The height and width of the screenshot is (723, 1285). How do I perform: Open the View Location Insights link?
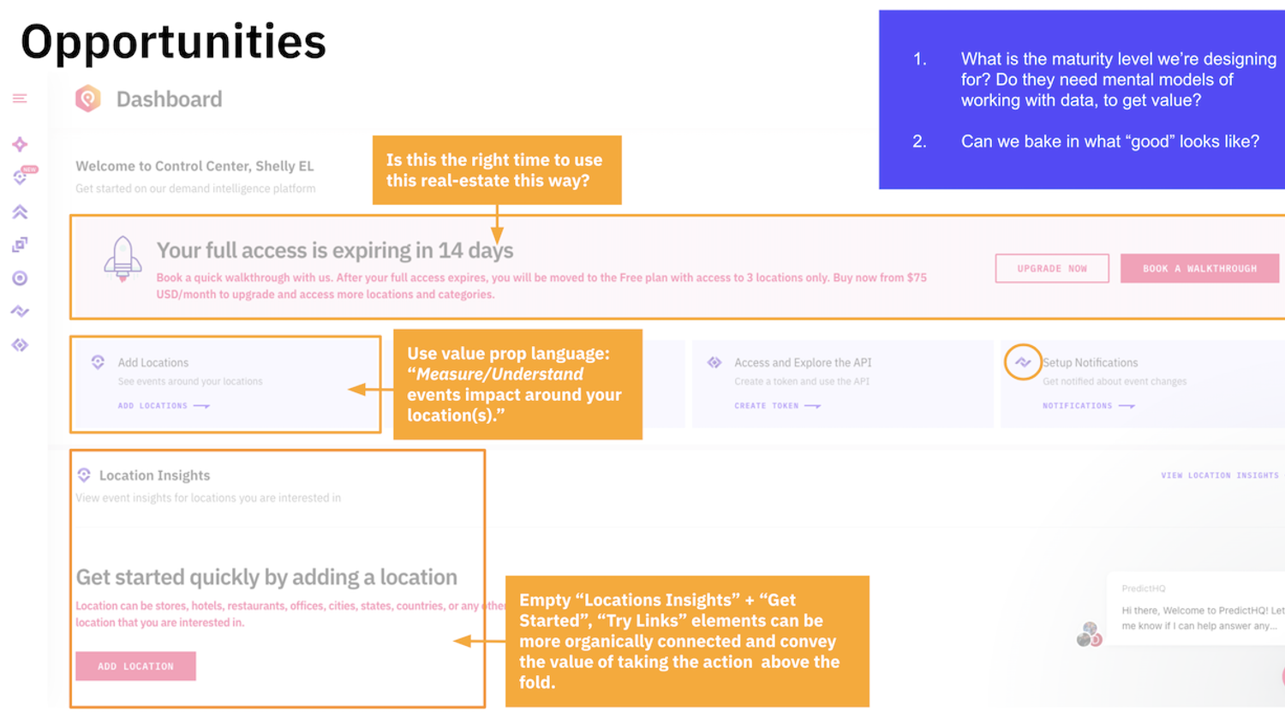1220,475
